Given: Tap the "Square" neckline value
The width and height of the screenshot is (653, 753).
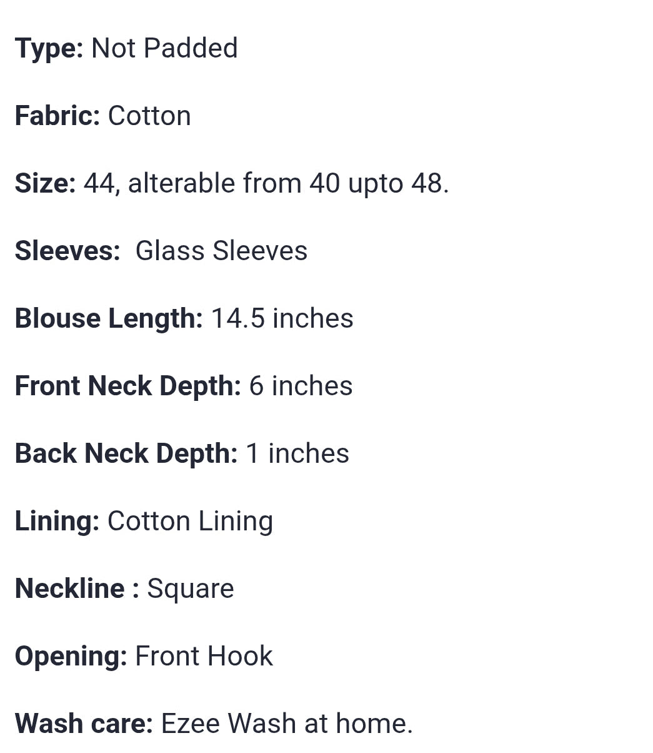Looking at the screenshot, I should (191, 589).
